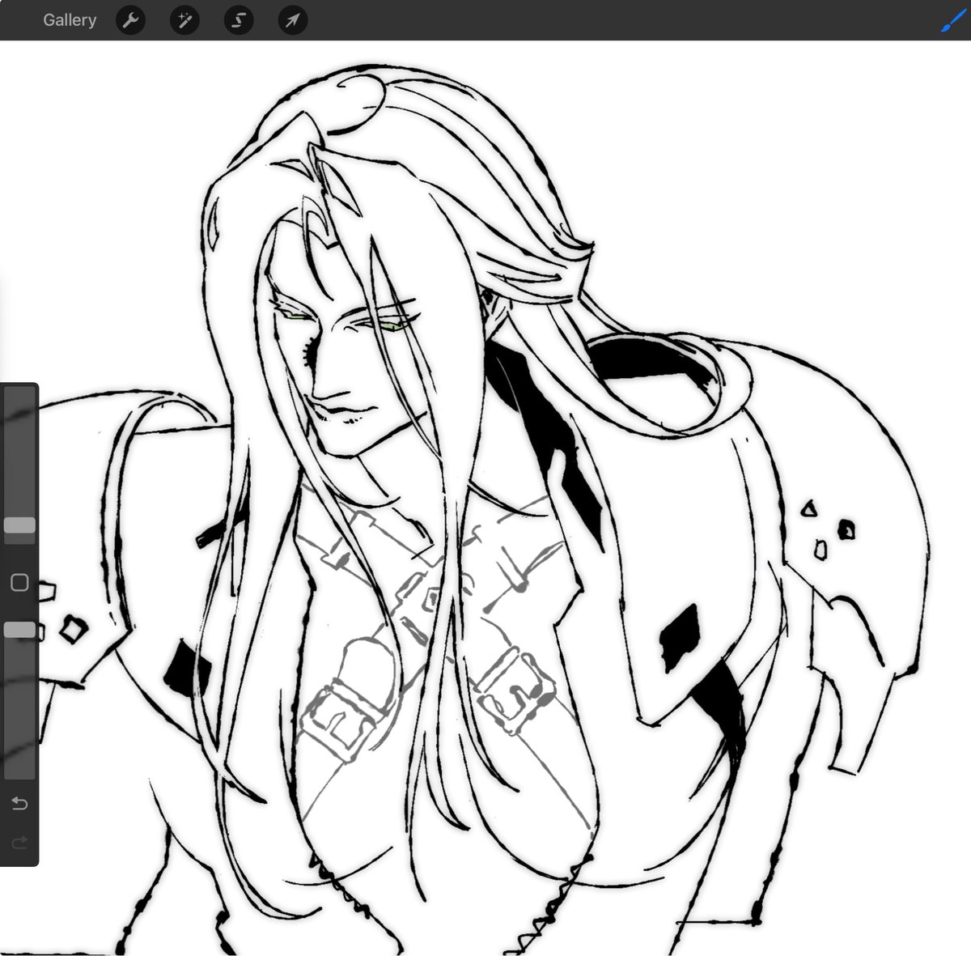Undo the last stroke
The width and height of the screenshot is (971, 956).
click(x=19, y=803)
